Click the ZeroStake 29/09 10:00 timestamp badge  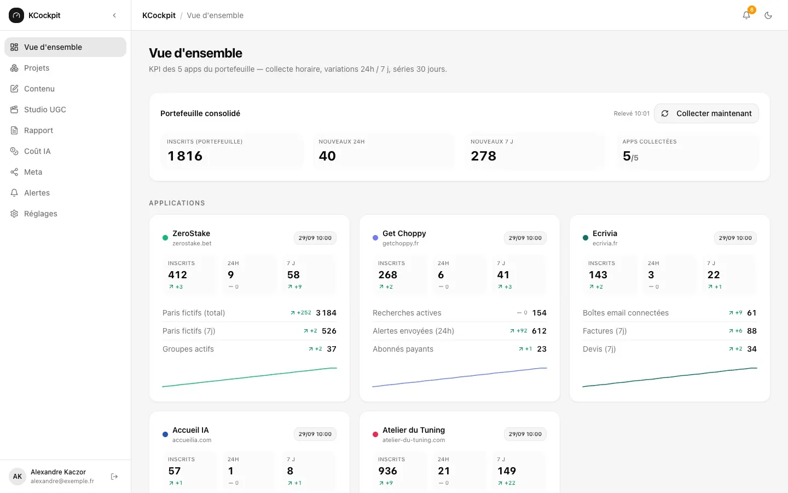point(315,238)
